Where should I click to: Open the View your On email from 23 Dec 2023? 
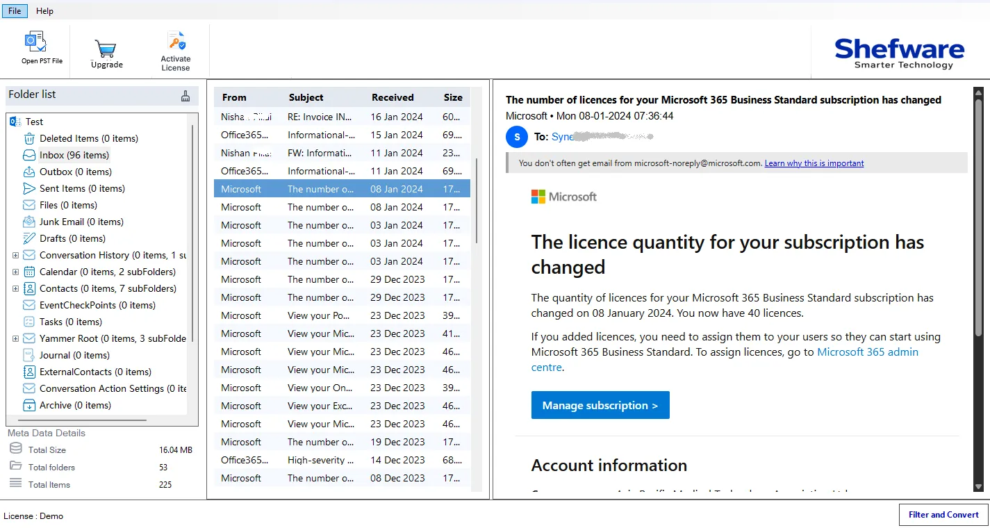(342, 388)
